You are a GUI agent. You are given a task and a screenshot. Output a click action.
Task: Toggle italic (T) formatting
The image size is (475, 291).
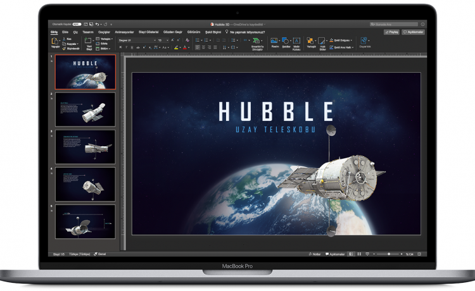click(126, 47)
